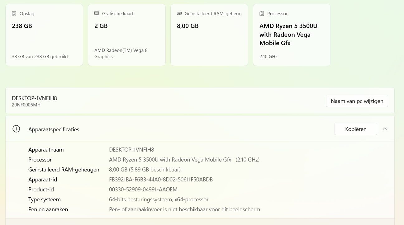Click the Grafische kaart icon
Image resolution: width=404 pixels, height=225 pixels.
(x=97, y=14)
